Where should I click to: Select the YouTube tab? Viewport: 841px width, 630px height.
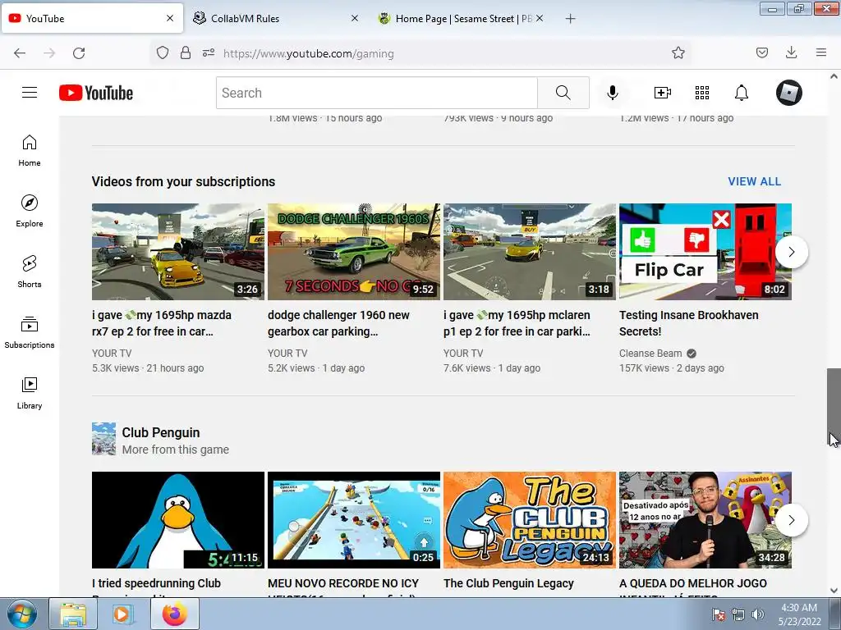tap(91, 18)
